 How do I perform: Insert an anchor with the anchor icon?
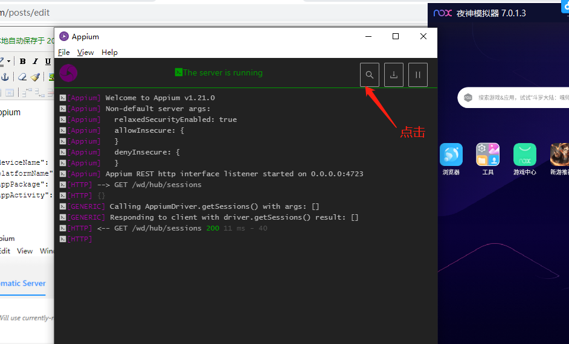5,77
